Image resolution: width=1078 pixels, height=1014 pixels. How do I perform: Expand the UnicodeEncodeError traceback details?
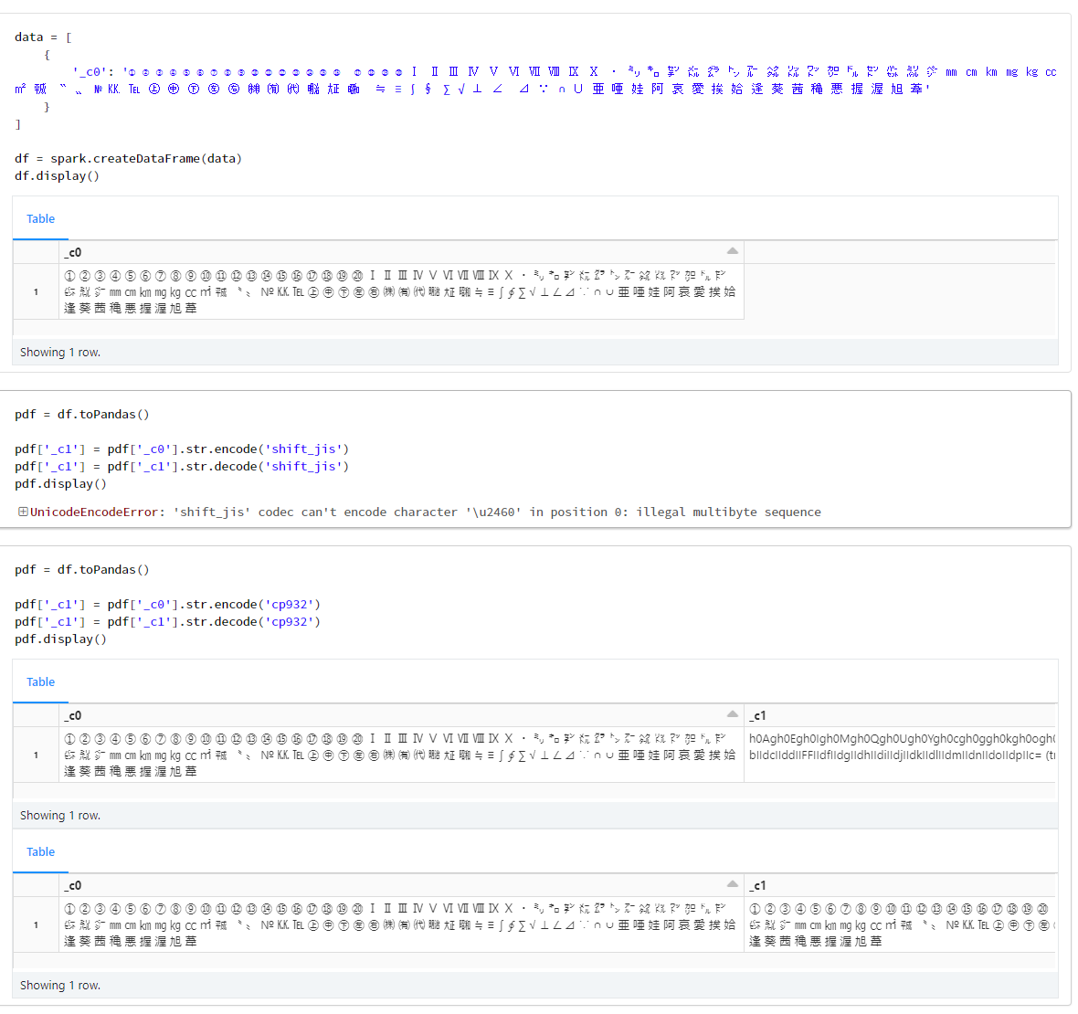[x=22, y=512]
